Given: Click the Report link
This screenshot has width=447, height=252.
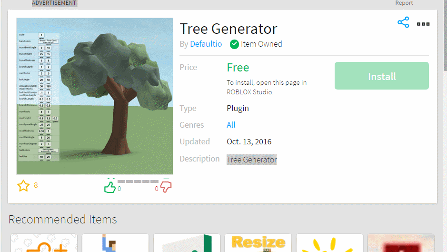Looking at the screenshot, I should click(404, 3).
